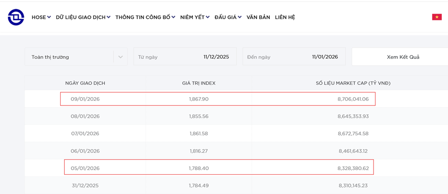Image resolution: width=448 pixels, height=194 pixels.
Task: Click the 8,645,353.93 market cap value
Action: [353, 116]
